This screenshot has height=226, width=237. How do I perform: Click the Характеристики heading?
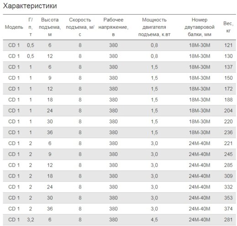30,6
